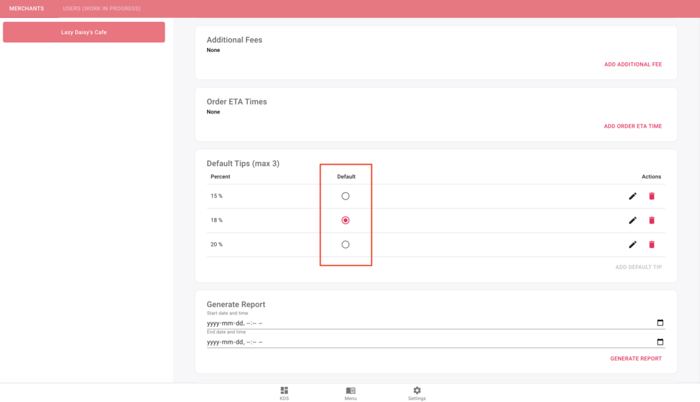700x402 pixels.
Task: Select 18 % default tip radio
Action: (345, 220)
